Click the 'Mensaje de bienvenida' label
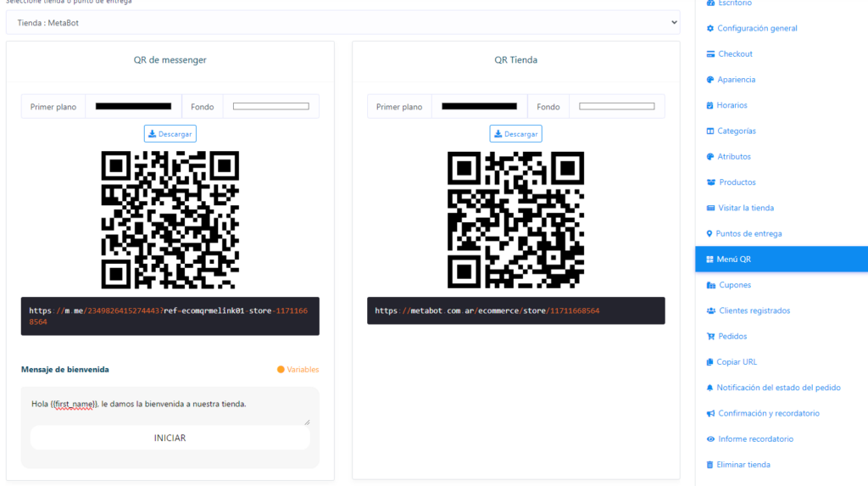The height and width of the screenshot is (486, 868). click(64, 370)
